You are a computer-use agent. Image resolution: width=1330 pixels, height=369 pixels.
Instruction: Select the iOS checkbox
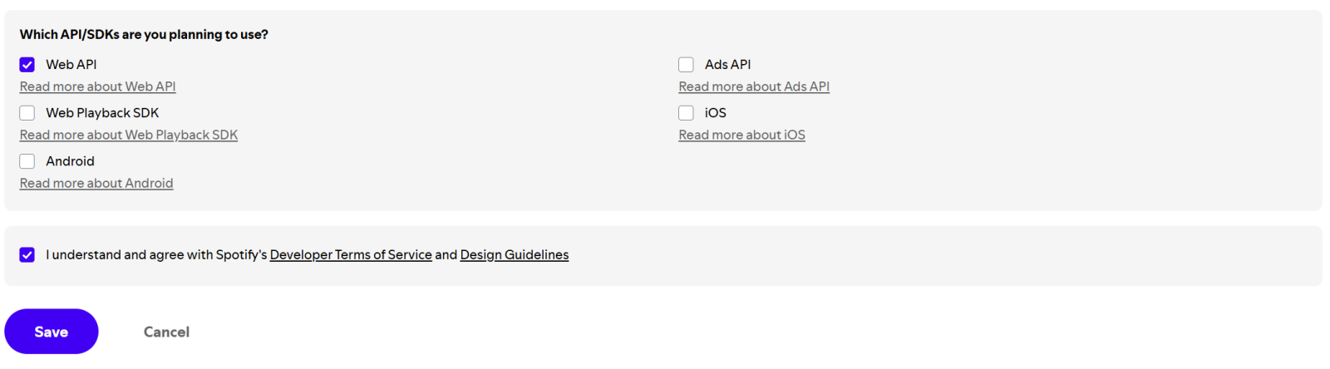(x=686, y=113)
